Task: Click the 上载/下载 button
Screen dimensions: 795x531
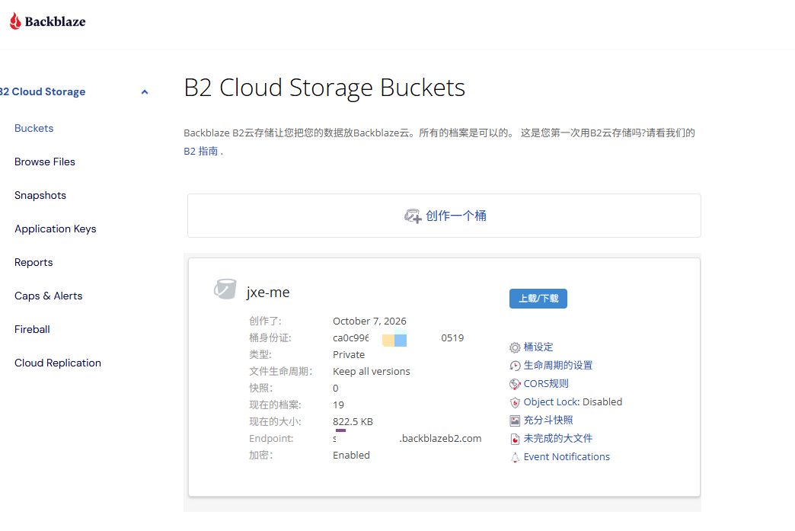Action: [x=538, y=298]
